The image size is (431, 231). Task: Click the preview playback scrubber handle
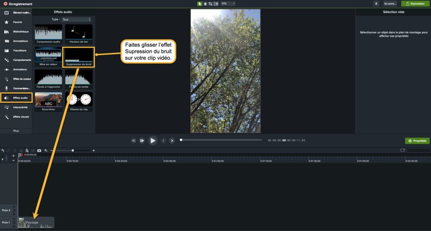pos(181,140)
